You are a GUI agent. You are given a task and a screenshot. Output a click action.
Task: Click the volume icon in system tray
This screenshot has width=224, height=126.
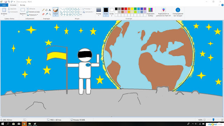click(196, 124)
